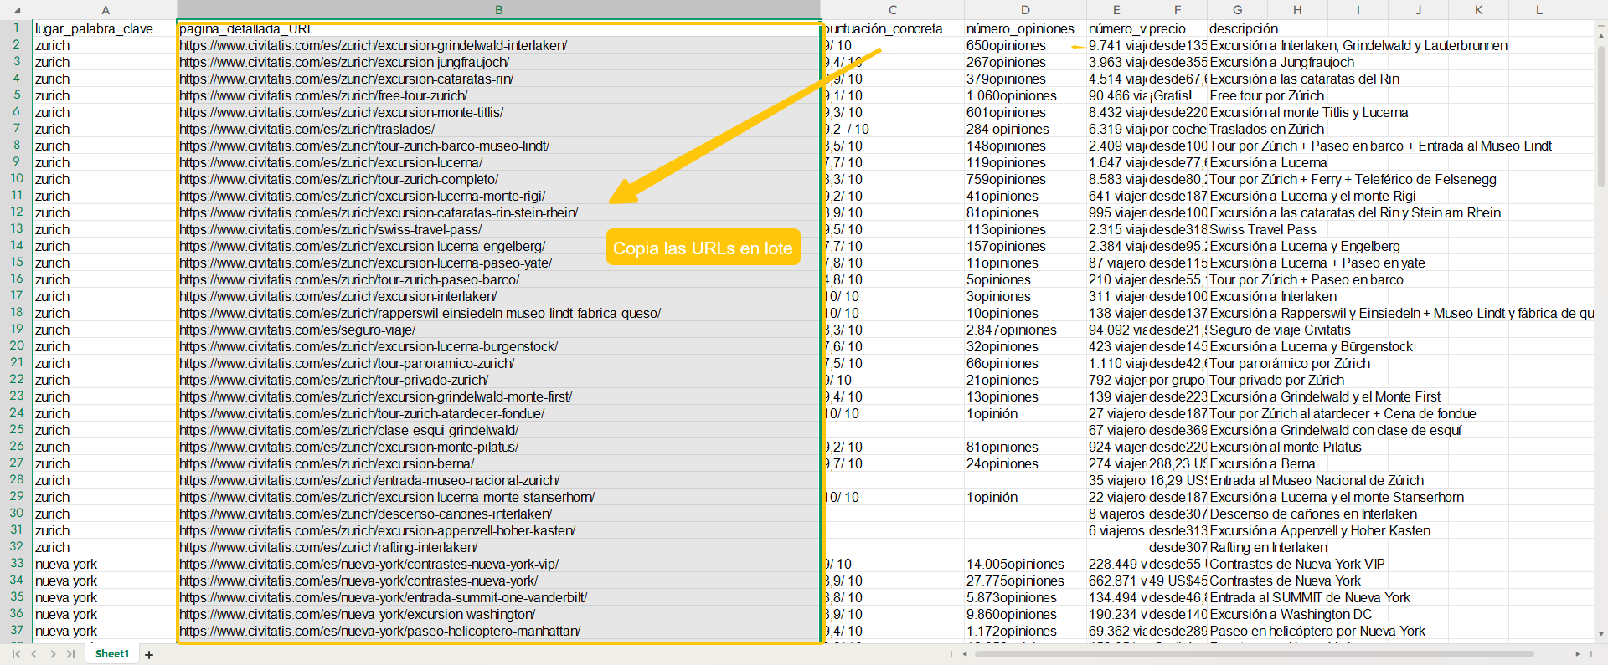
Task: Select column E header
Action: (1116, 10)
